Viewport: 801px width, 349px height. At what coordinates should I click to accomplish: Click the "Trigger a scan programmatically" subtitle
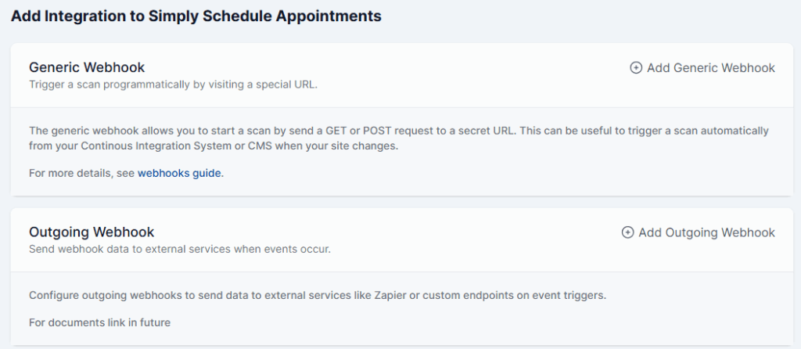117,84
